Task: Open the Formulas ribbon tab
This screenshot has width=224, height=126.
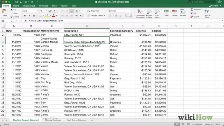Action: pos(43,6)
